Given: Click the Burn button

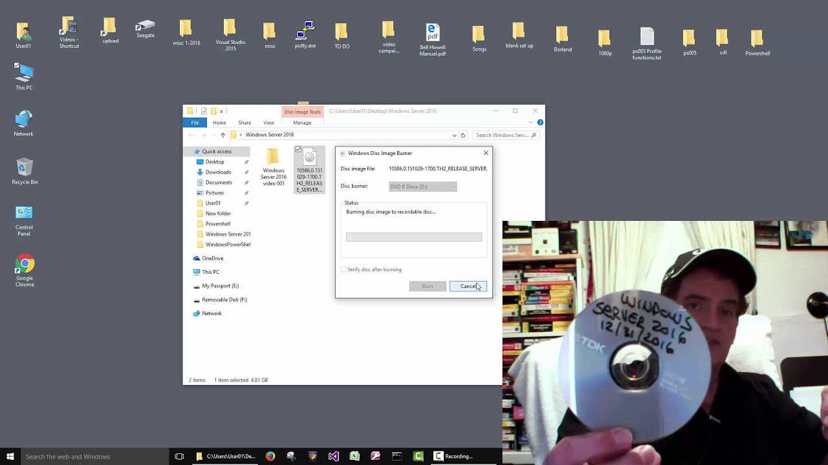Looking at the screenshot, I should pos(428,286).
